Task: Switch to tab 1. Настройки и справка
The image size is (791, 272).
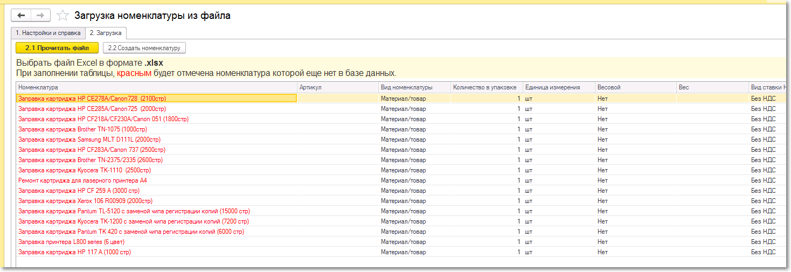Action: tap(47, 33)
